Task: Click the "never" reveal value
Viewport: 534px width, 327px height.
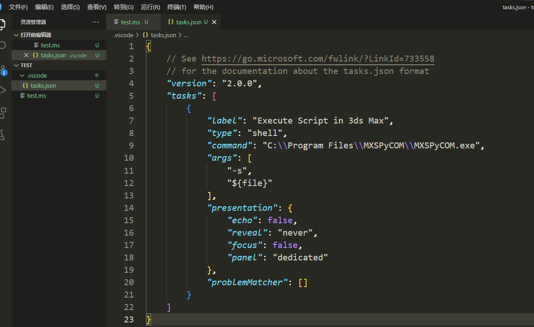Action: point(296,233)
